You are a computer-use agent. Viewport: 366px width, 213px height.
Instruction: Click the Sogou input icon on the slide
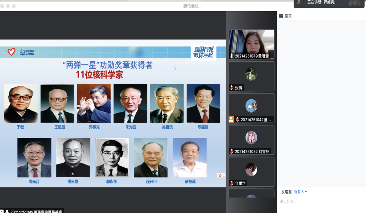[x=220, y=175]
